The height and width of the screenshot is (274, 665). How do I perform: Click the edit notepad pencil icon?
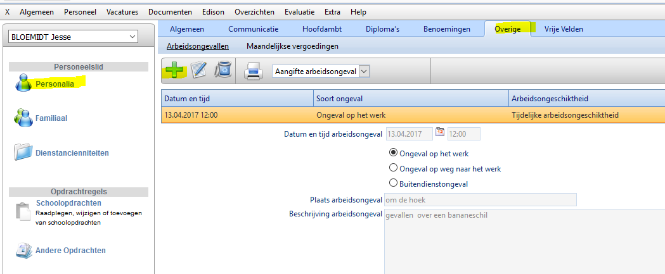[199, 70]
